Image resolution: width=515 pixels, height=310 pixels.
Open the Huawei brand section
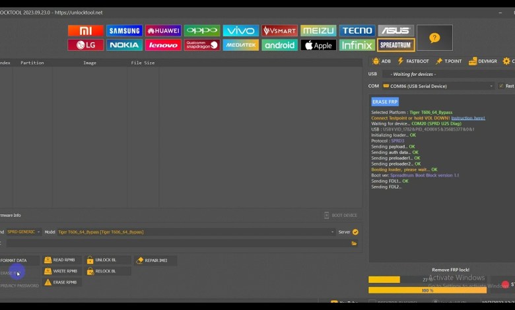[x=163, y=30]
